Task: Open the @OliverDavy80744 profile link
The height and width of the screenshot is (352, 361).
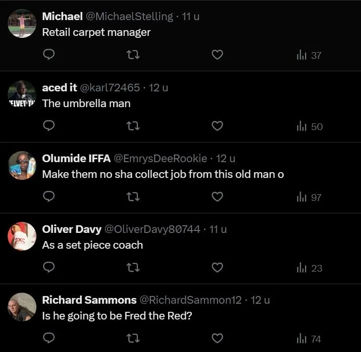Action: pos(152,229)
